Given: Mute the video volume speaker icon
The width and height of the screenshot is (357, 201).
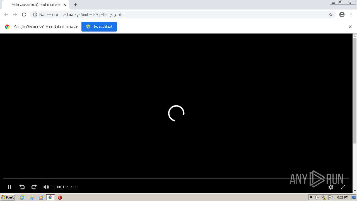Looking at the screenshot, I should click(x=46, y=187).
